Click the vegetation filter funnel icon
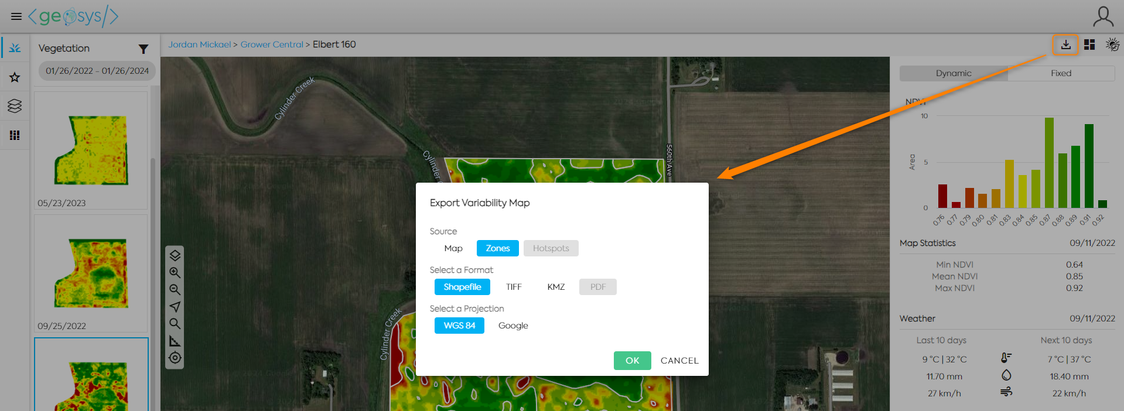The height and width of the screenshot is (411, 1124). coord(144,49)
